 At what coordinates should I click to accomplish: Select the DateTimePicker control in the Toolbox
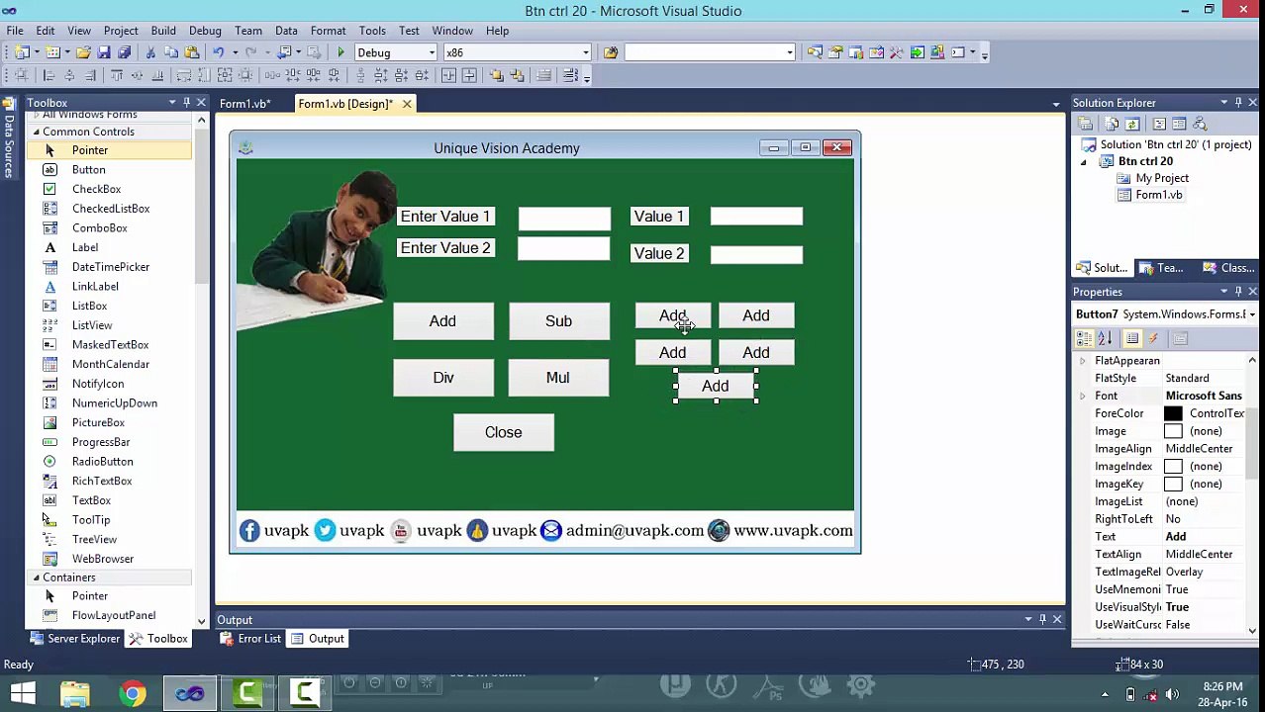(109, 267)
